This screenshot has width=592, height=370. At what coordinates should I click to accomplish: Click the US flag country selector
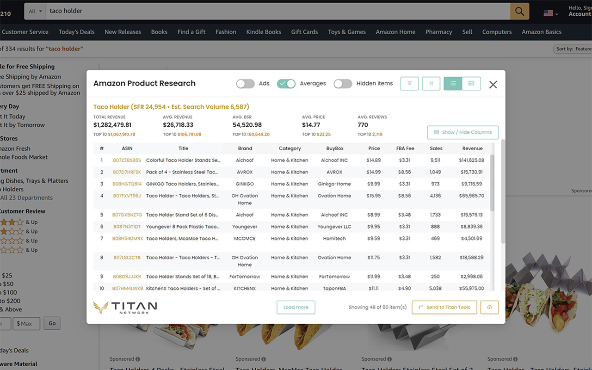click(x=550, y=13)
